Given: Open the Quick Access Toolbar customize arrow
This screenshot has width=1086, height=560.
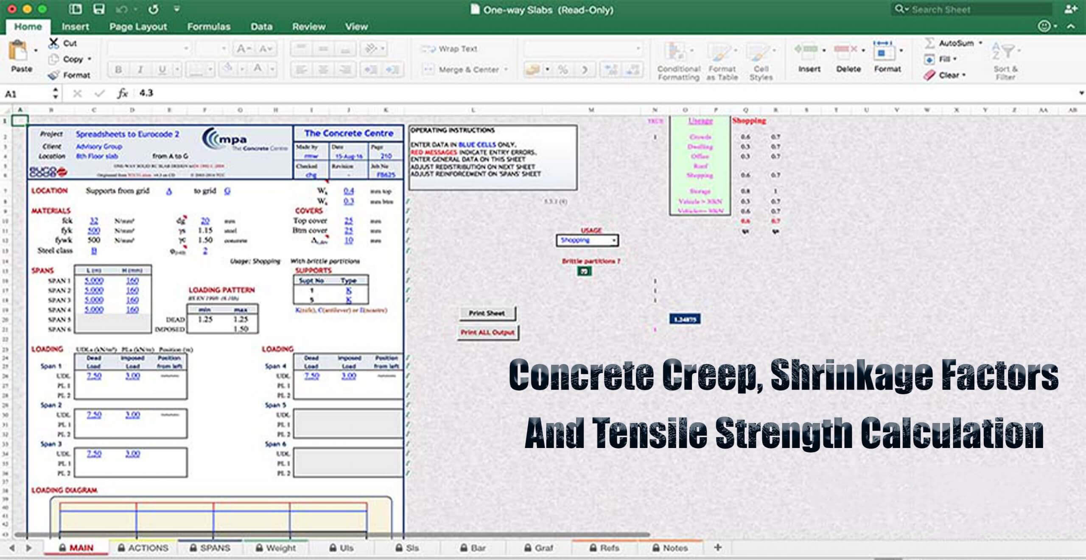Looking at the screenshot, I should point(177,9).
